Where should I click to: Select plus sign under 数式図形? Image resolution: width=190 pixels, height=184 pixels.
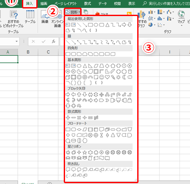point(68,118)
